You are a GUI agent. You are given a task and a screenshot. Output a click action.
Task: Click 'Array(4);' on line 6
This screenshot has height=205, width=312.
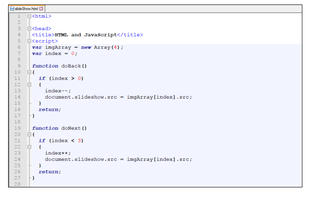(109, 47)
